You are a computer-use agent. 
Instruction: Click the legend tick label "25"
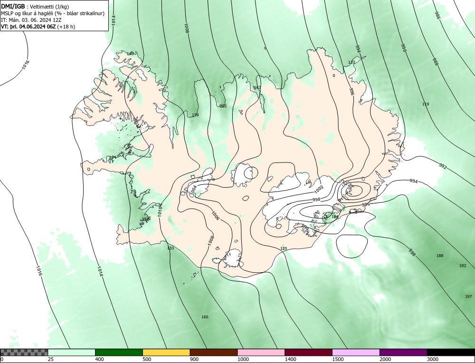[x=50, y=359]
